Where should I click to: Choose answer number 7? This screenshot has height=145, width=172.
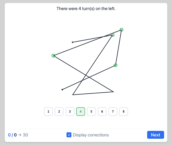(113, 111)
